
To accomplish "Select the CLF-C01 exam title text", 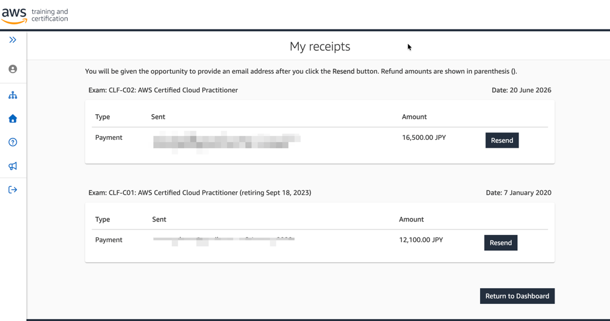I will 199,193.
